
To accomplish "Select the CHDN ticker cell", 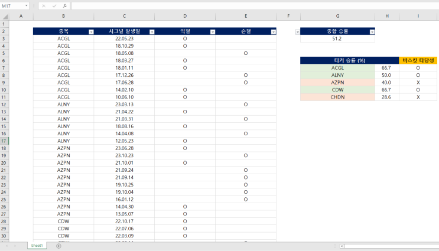I will [x=337, y=97].
